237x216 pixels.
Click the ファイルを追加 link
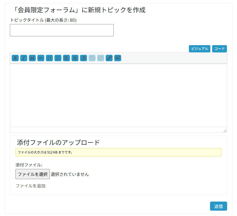tap(30, 186)
